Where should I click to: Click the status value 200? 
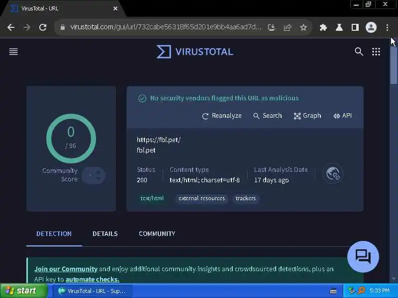[x=142, y=180]
